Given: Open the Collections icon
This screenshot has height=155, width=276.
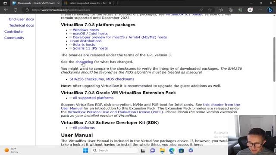Looking at the screenshot, I should coord(231,10).
